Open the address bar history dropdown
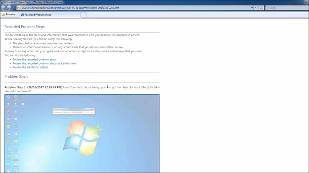 coord(251,8)
